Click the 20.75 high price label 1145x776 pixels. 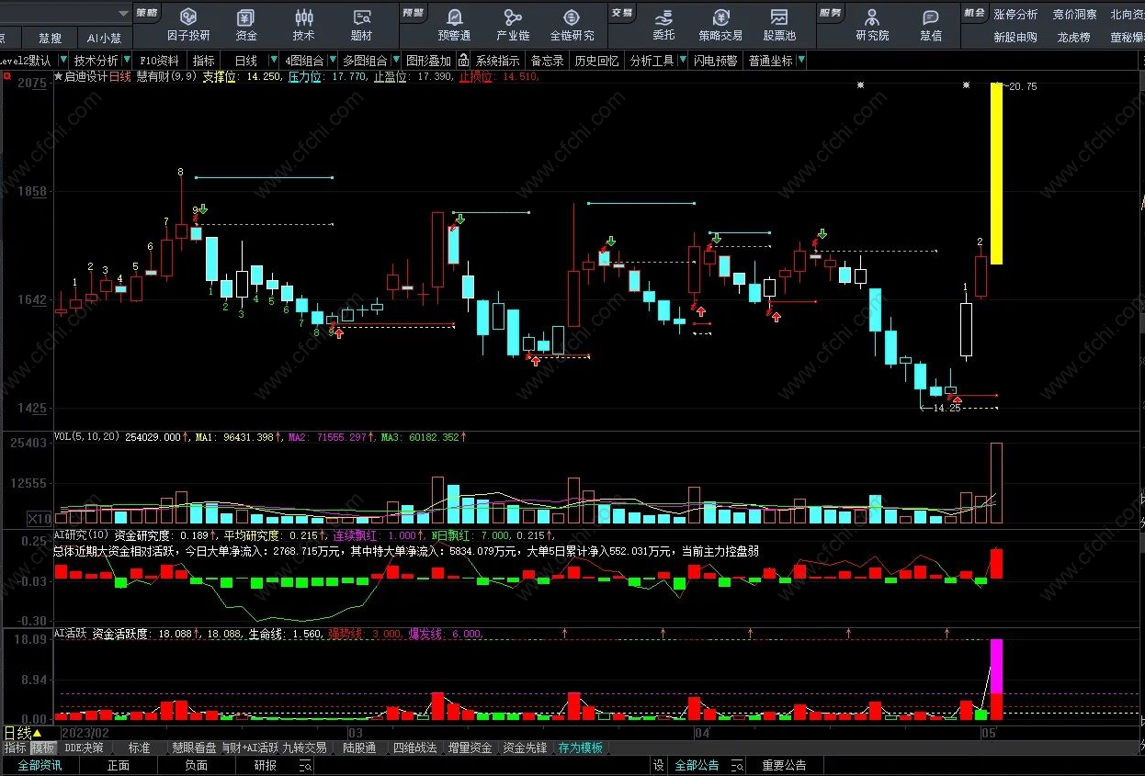pyautogui.click(x=1022, y=85)
